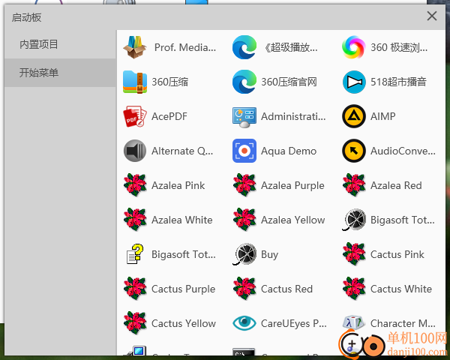Close the 启动板 window

[432, 16]
